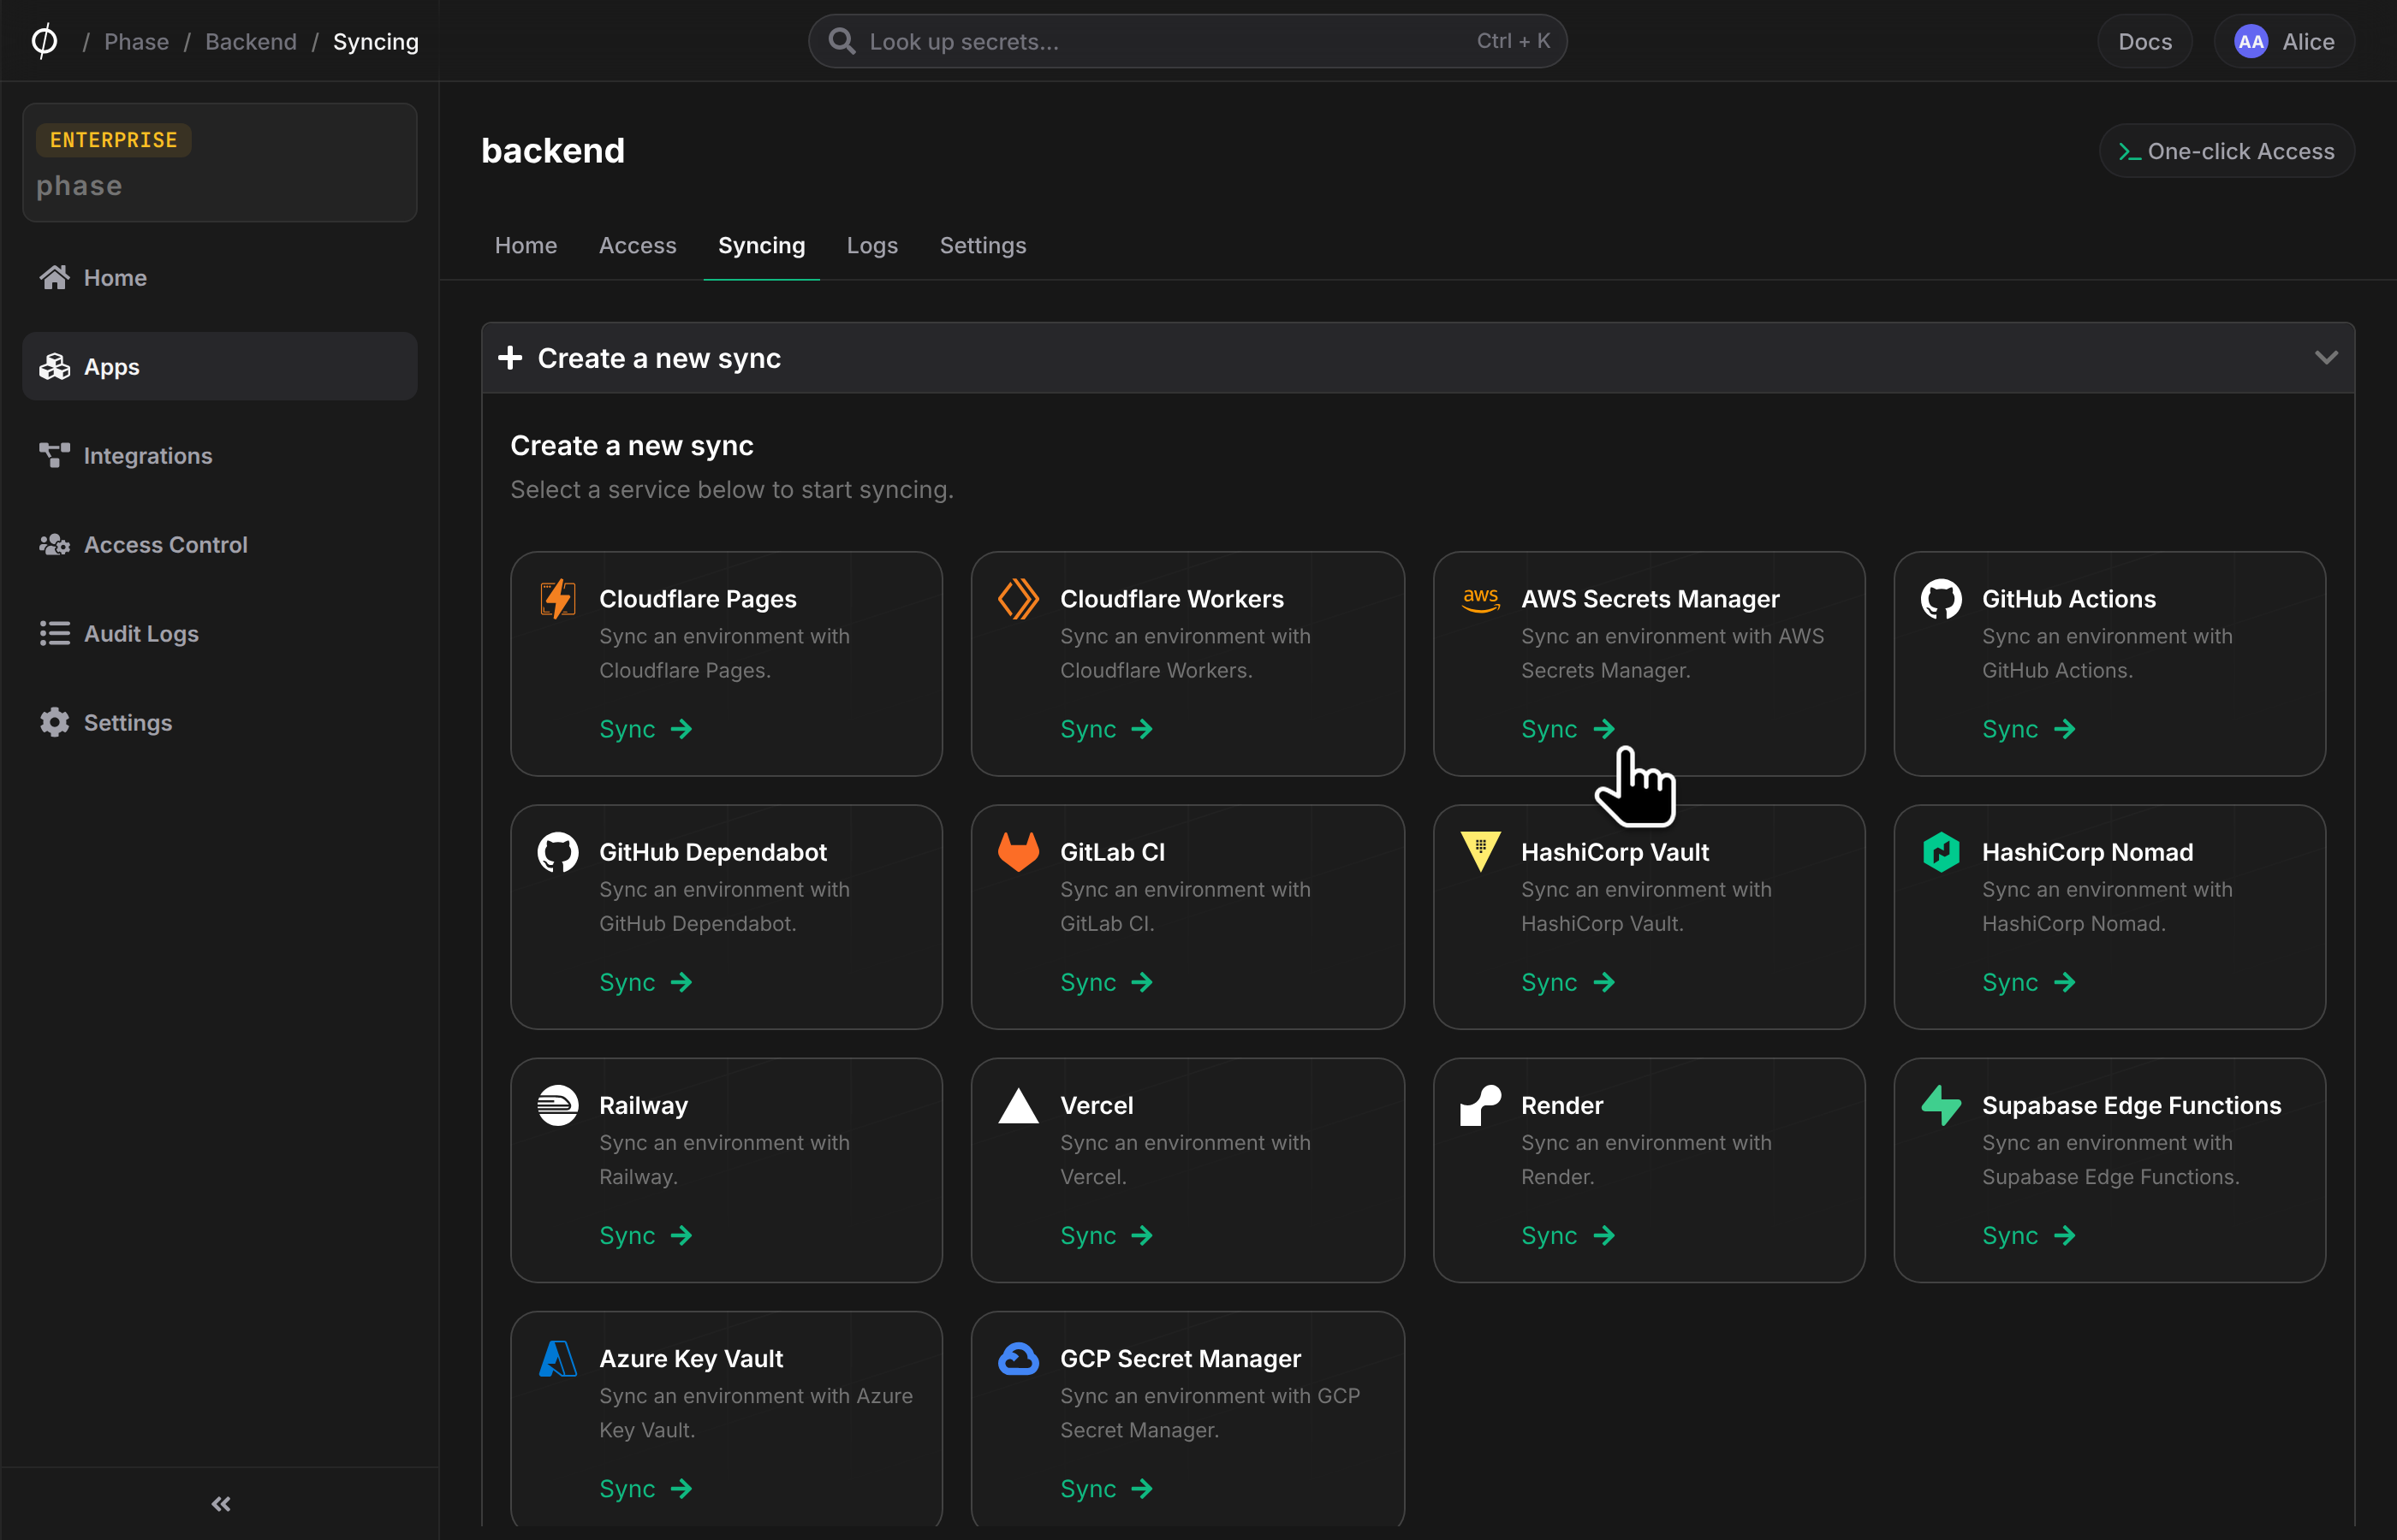Viewport: 2397px width, 1540px height.
Task: Collapse the sidebar with double chevron
Action: 221,1503
